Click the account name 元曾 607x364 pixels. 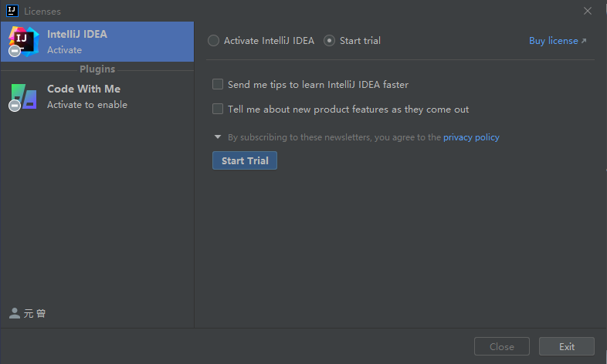(36, 313)
